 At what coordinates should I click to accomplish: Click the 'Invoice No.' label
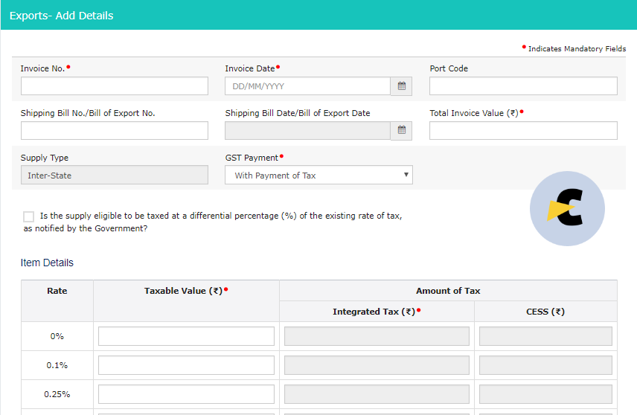tap(42, 68)
